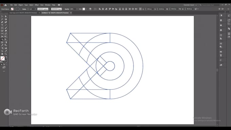Viewport: 231px width, 130px height.
Task: Open the Window menu
Action: click(x=48, y=5)
